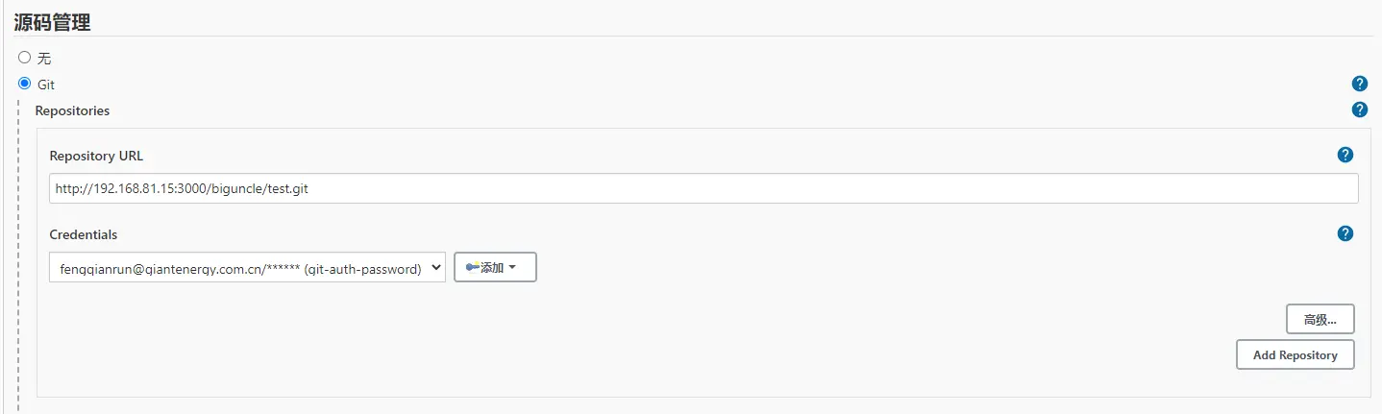The image size is (1382, 414).
Task: Open the Repository URL help icon
Action: pyautogui.click(x=1345, y=155)
